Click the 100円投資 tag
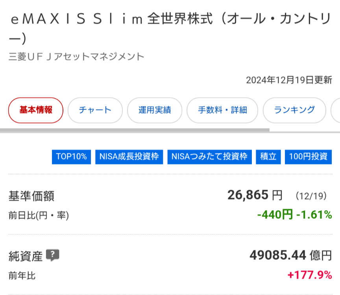340x295 pixels. (x=308, y=157)
